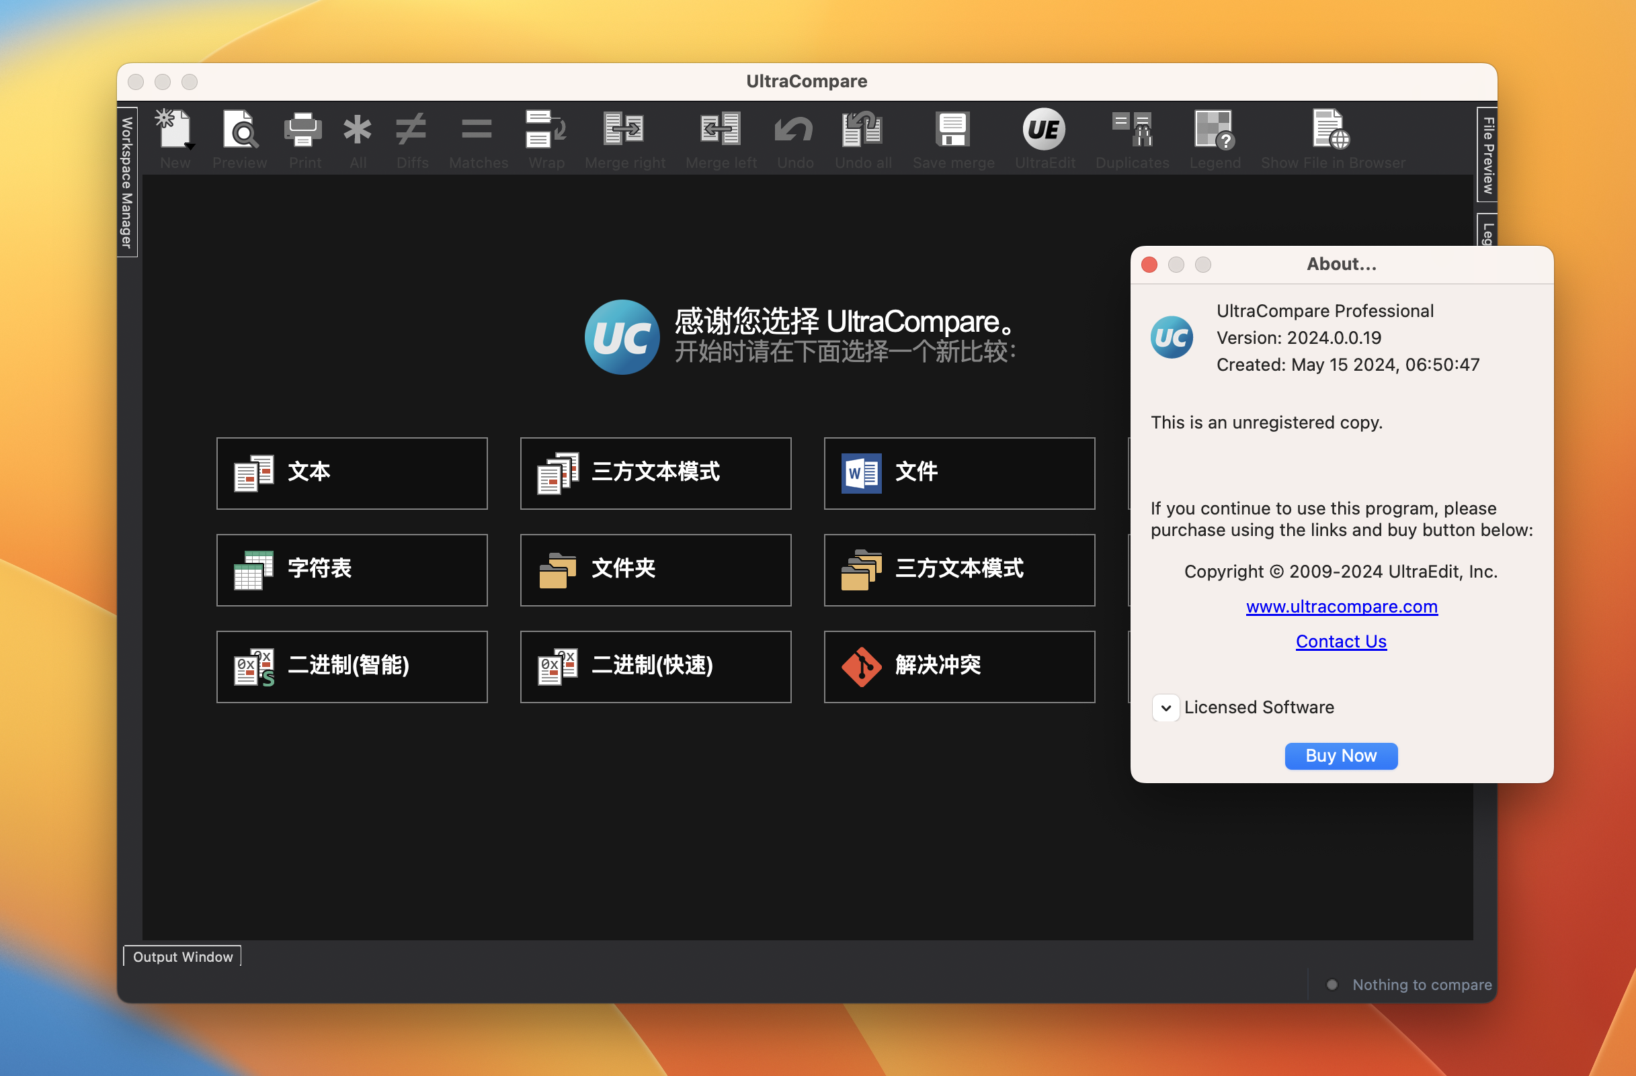This screenshot has height=1076, width=1636.
Task: Click the Nothing to compare status
Action: click(x=1422, y=985)
